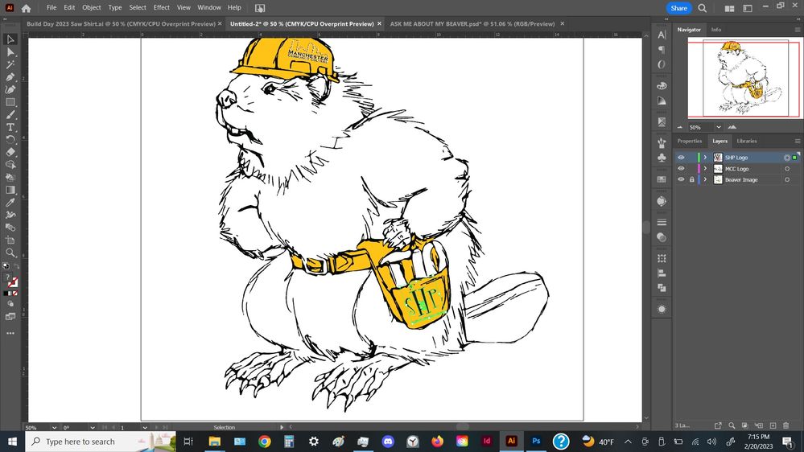Select the Curvature tool
Screen dimensions: 804x452
(10, 90)
